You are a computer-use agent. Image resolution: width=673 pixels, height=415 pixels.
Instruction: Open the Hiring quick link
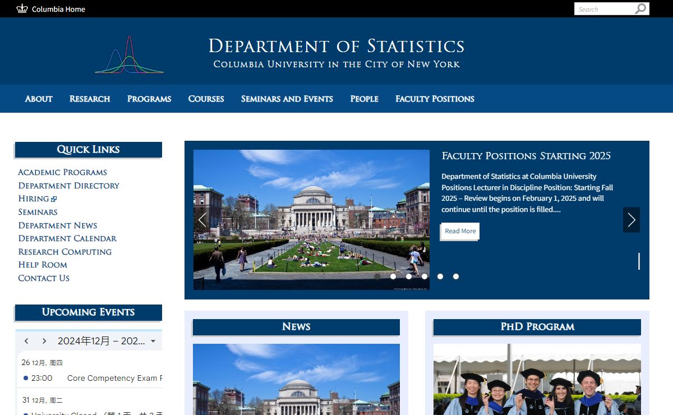click(x=34, y=199)
